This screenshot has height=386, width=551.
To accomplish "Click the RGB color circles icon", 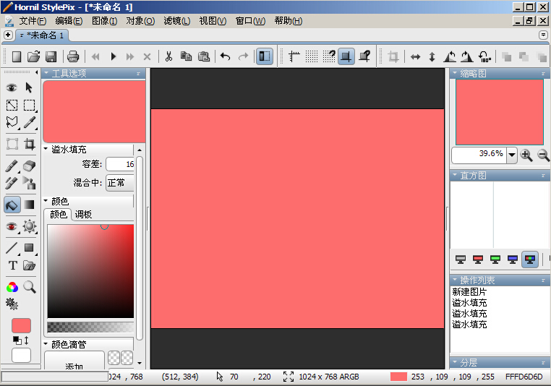I will click(x=12, y=287).
